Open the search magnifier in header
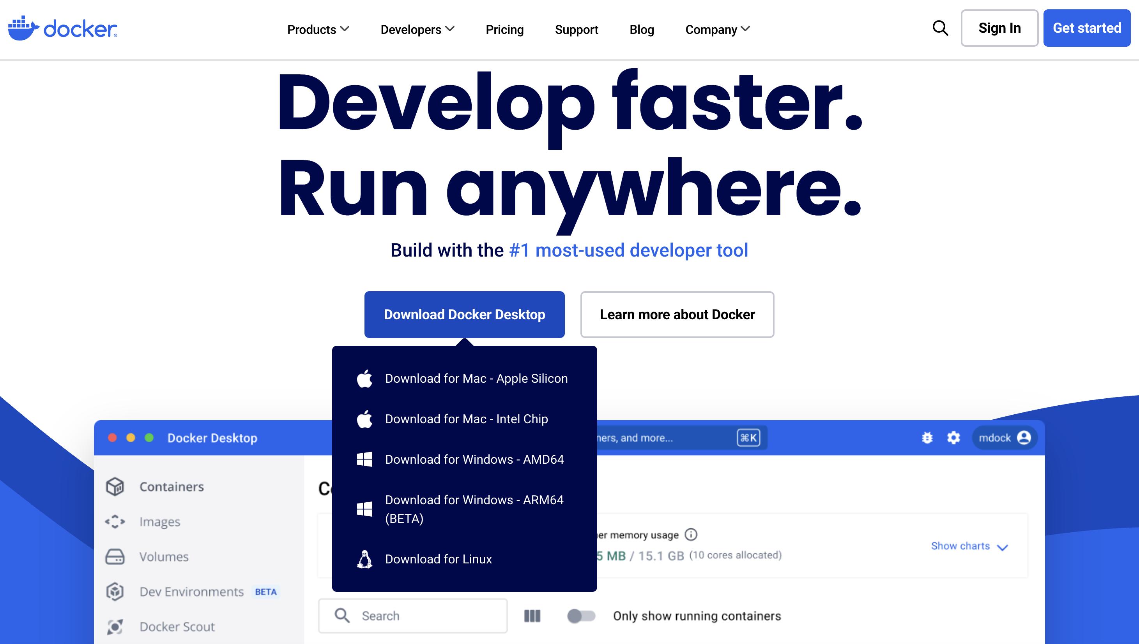The width and height of the screenshot is (1139, 644). click(940, 28)
